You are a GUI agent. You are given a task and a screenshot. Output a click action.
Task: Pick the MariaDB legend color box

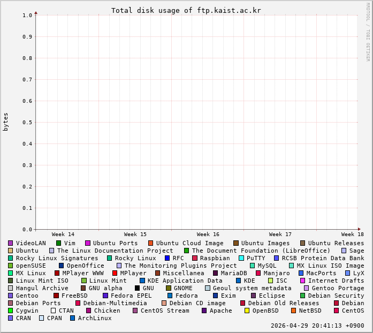(216, 273)
